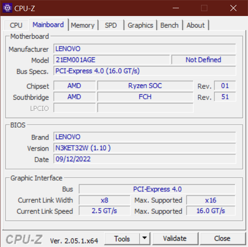The width and height of the screenshot is (248, 247).
Task: Switch to the CPU tab
Action: [x=16, y=25]
